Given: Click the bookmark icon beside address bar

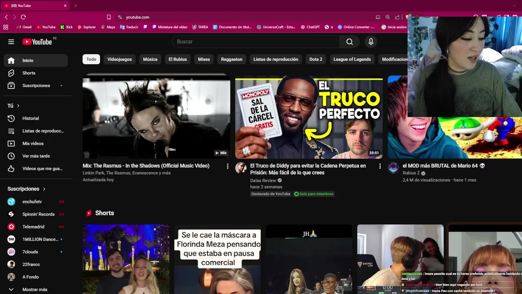Looking at the screenshot, I should [x=108, y=17].
